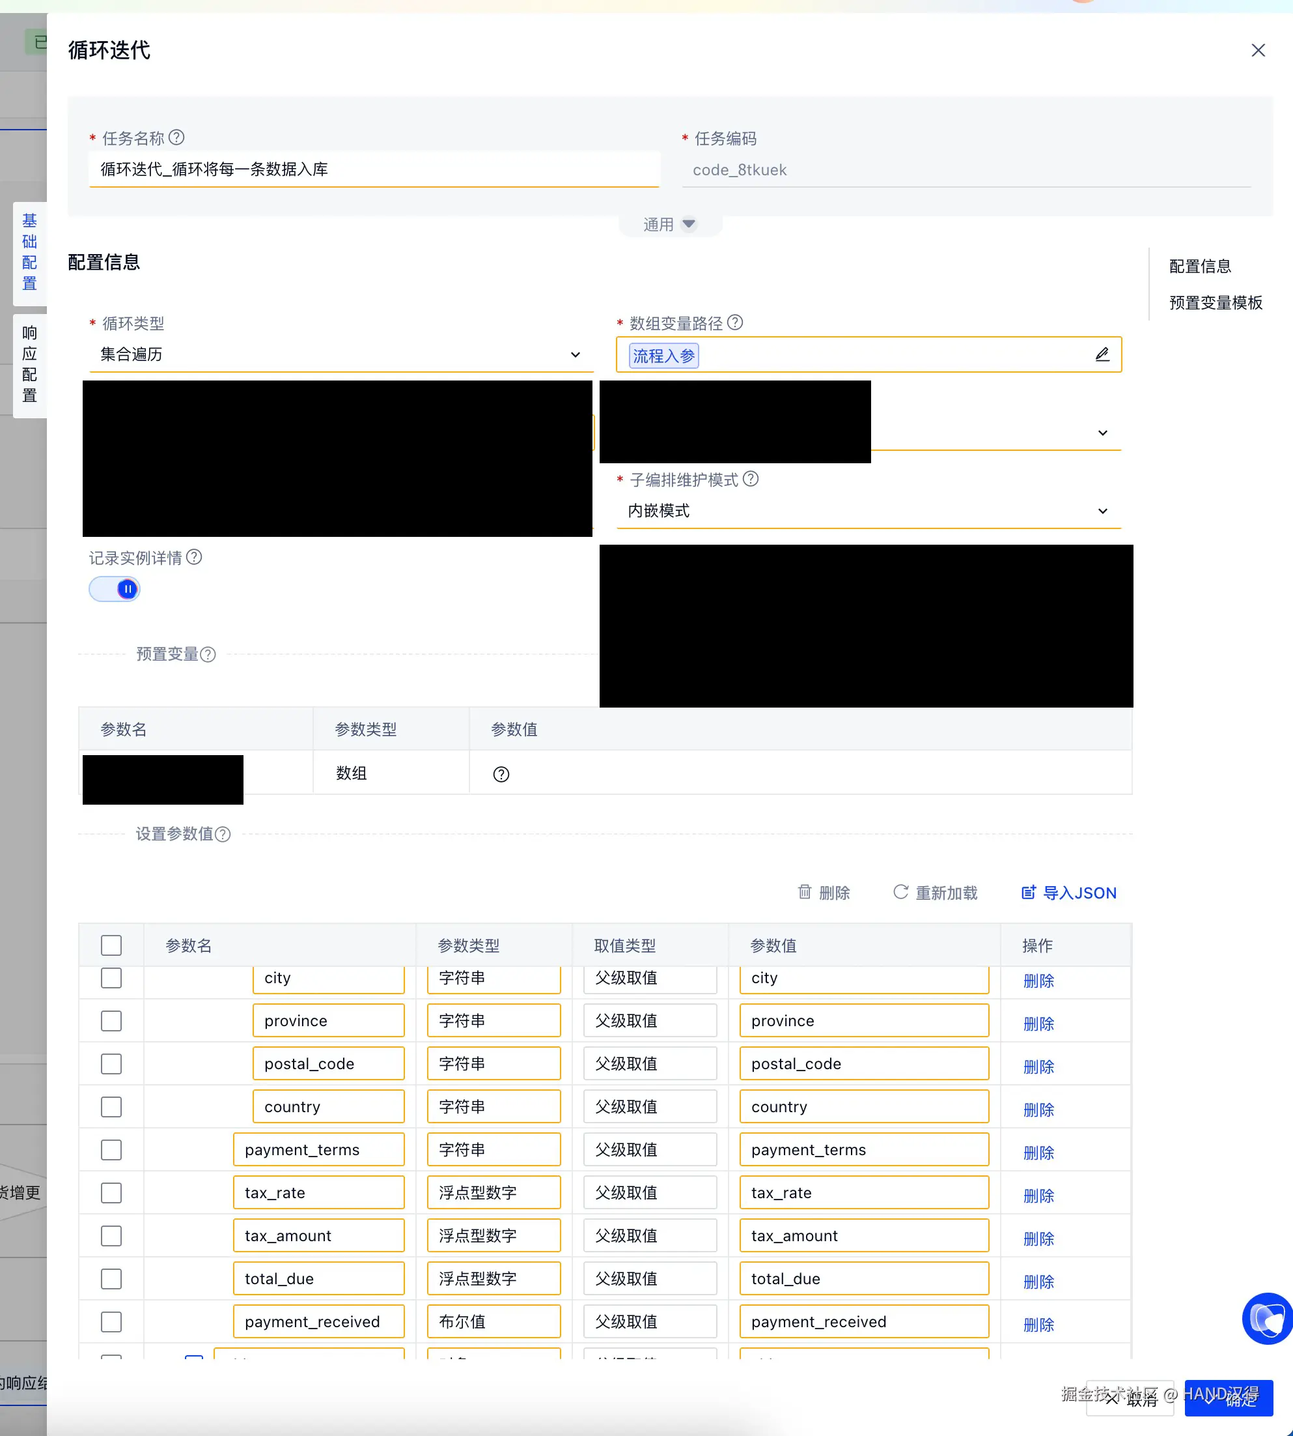This screenshot has width=1293, height=1436.
Task: Click the pencil edit icon in 数组变量路径 field
Action: [x=1102, y=354]
